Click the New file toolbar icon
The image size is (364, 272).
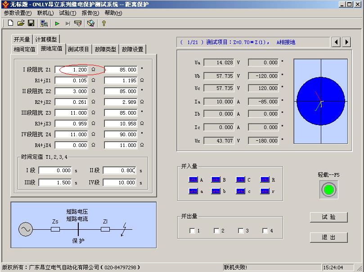(10, 23)
